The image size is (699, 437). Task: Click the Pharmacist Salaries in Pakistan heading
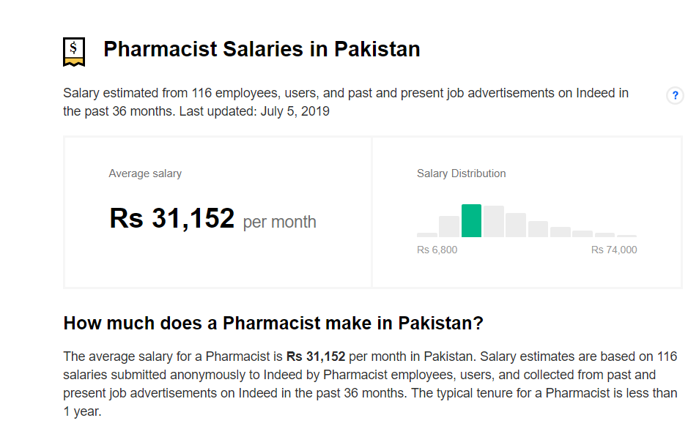coord(262,50)
